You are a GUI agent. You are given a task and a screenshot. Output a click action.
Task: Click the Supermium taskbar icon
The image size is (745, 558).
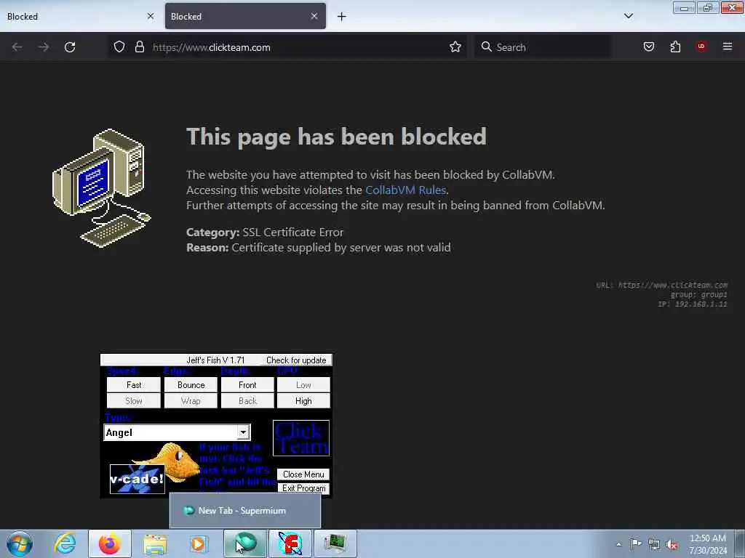245,543
